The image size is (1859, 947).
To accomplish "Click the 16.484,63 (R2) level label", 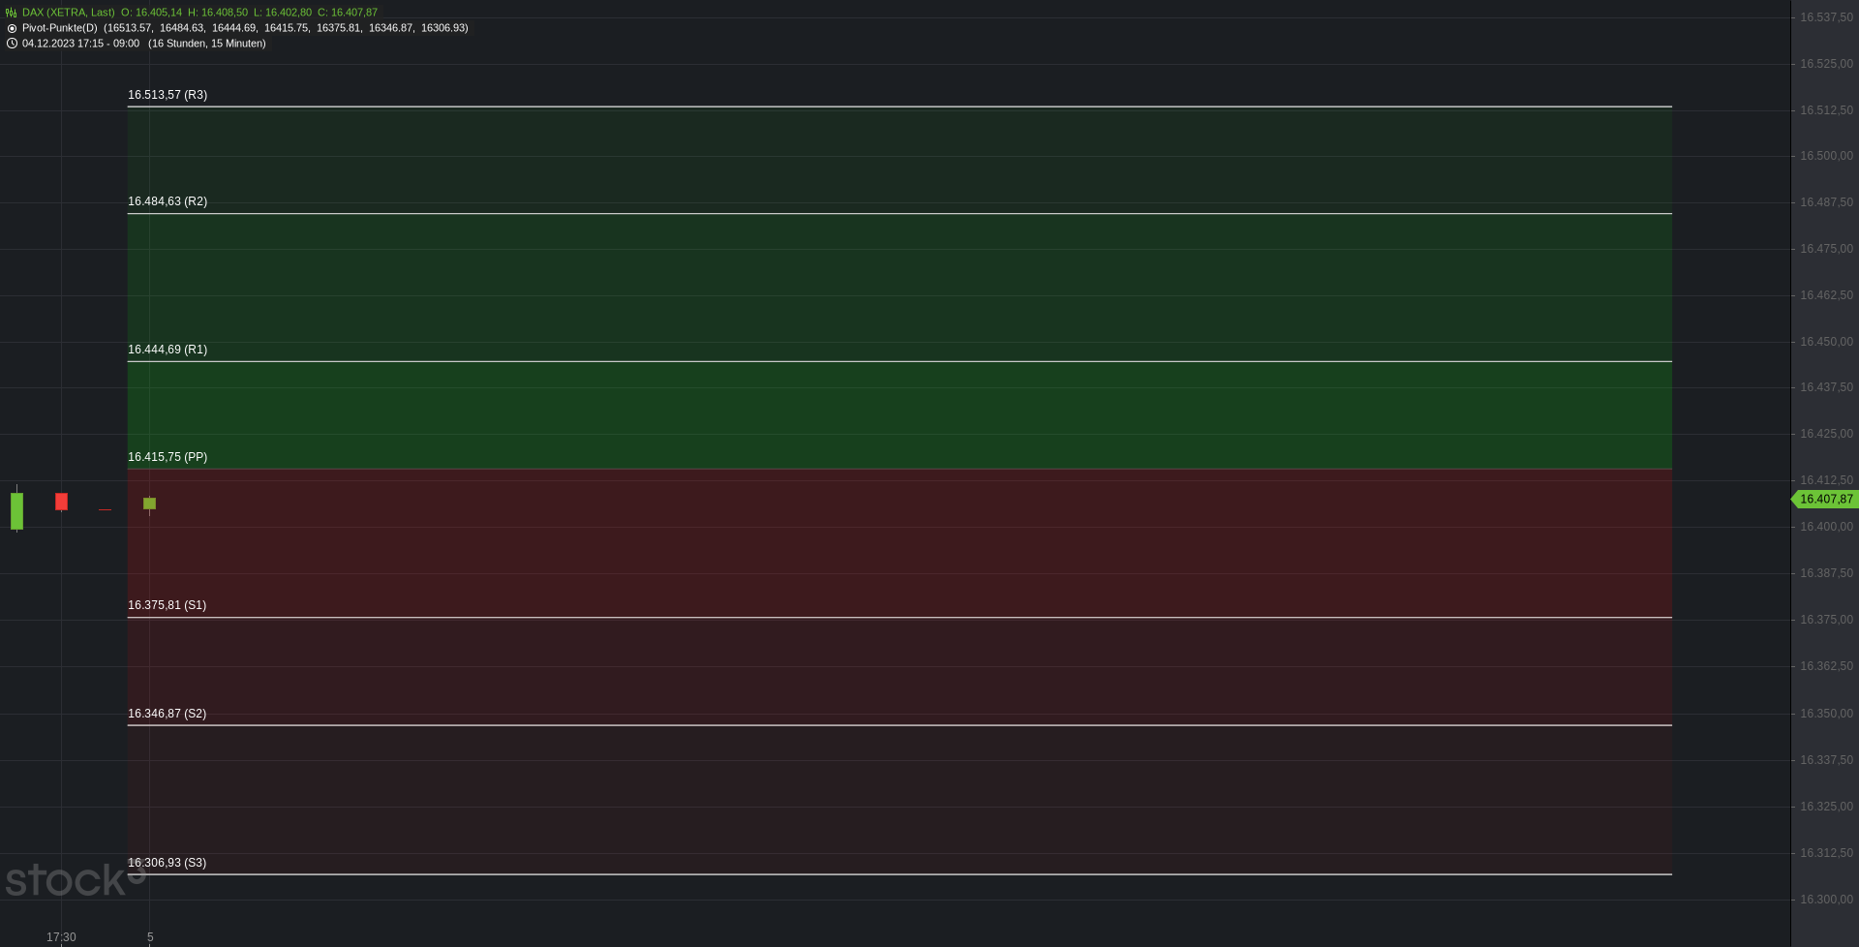I will click(x=168, y=201).
